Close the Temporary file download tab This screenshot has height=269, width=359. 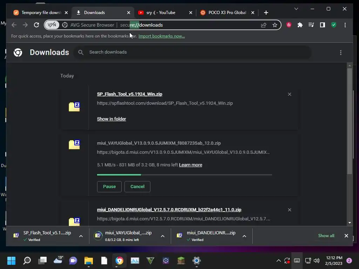pos(66,13)
